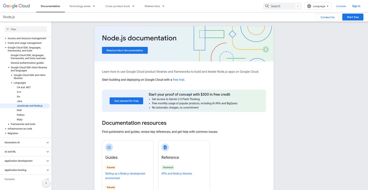Viewport: 368px width, 190px height.
Task: Select C# and .NET in sidebar
Action: pyautogui.click(x=24, y=87)
